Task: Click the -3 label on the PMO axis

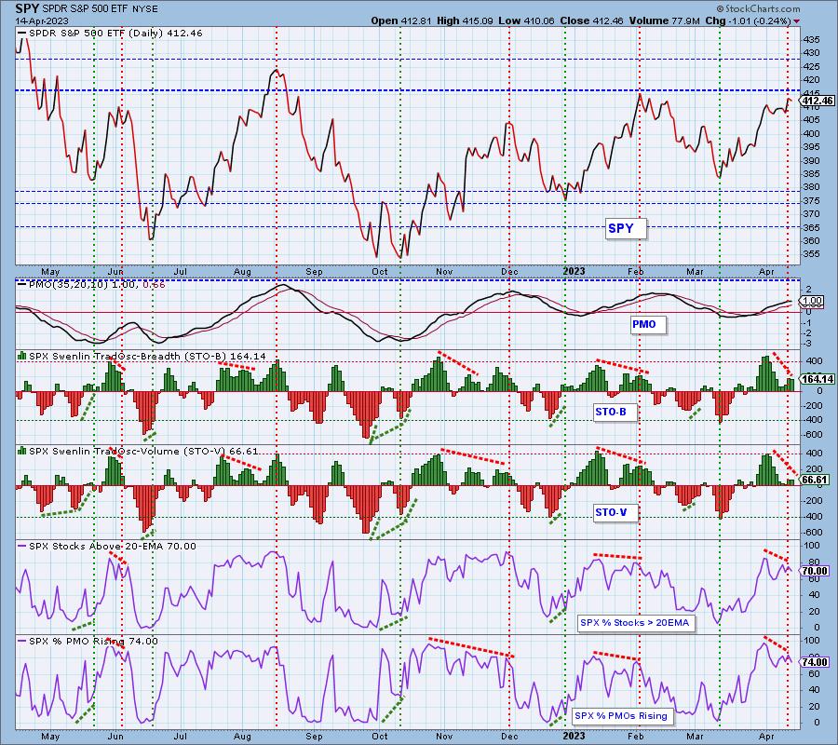Action: (808, 343)
